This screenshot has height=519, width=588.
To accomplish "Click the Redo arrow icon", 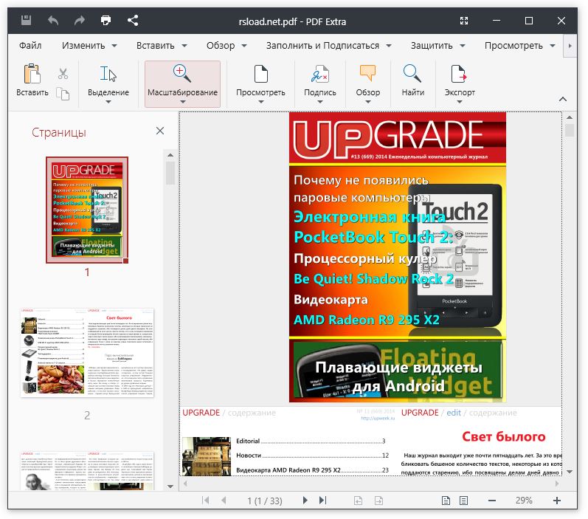I will pos(80,20).
